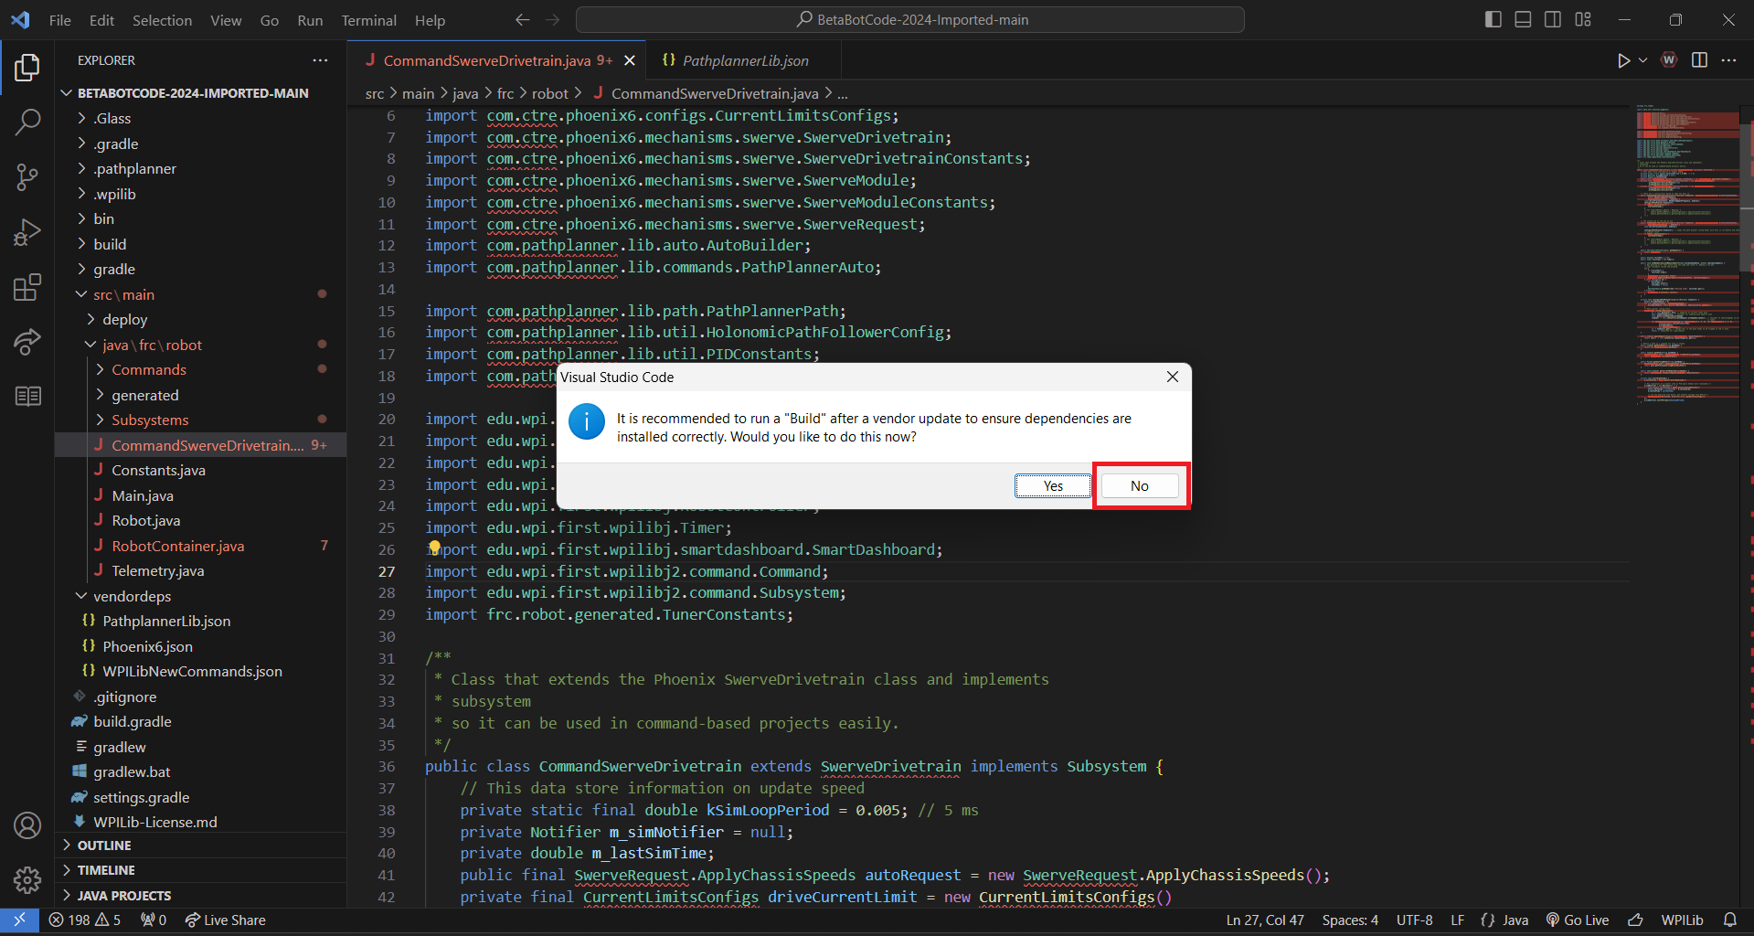Open the Terminal menu

click(x=368, y=19)
